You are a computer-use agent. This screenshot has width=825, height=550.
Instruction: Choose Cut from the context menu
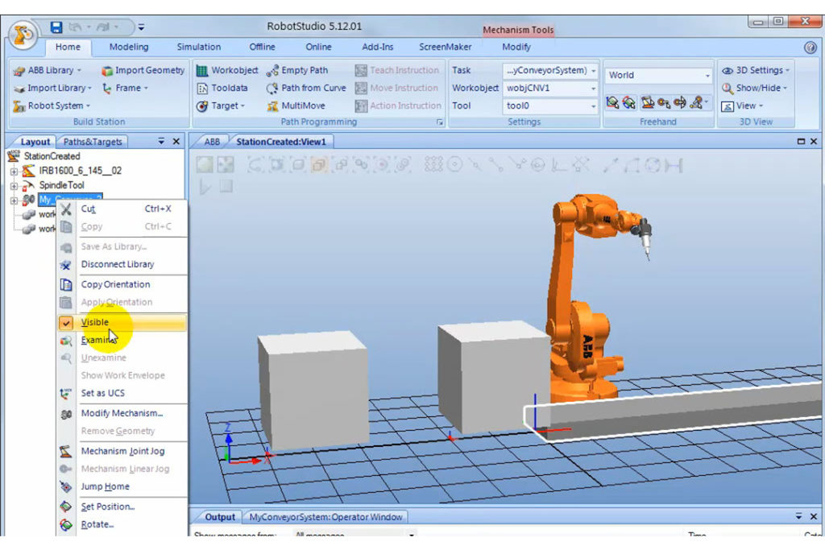click(x=122, y=209)
